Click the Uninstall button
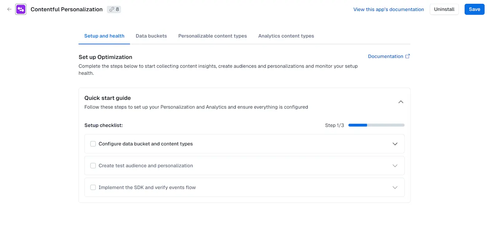Screen dimensions: 487x252 point(444,9)
